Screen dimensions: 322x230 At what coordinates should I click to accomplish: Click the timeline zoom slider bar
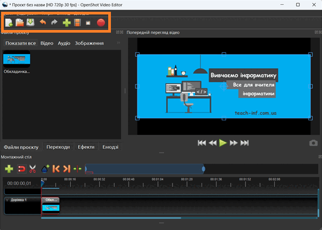point(145,169)
